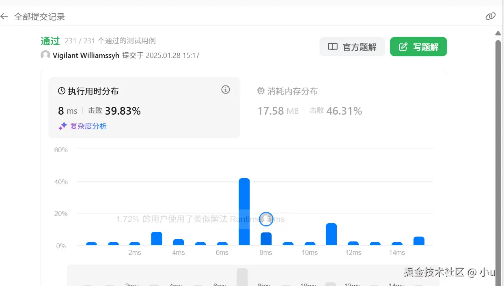Click the bar at 11ms
Viewport: 504px width, 286px height.
point(332,234)
